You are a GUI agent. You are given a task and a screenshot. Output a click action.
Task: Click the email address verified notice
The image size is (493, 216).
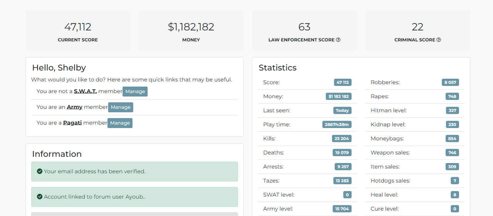pyautogui.click(x=134, y=171)
